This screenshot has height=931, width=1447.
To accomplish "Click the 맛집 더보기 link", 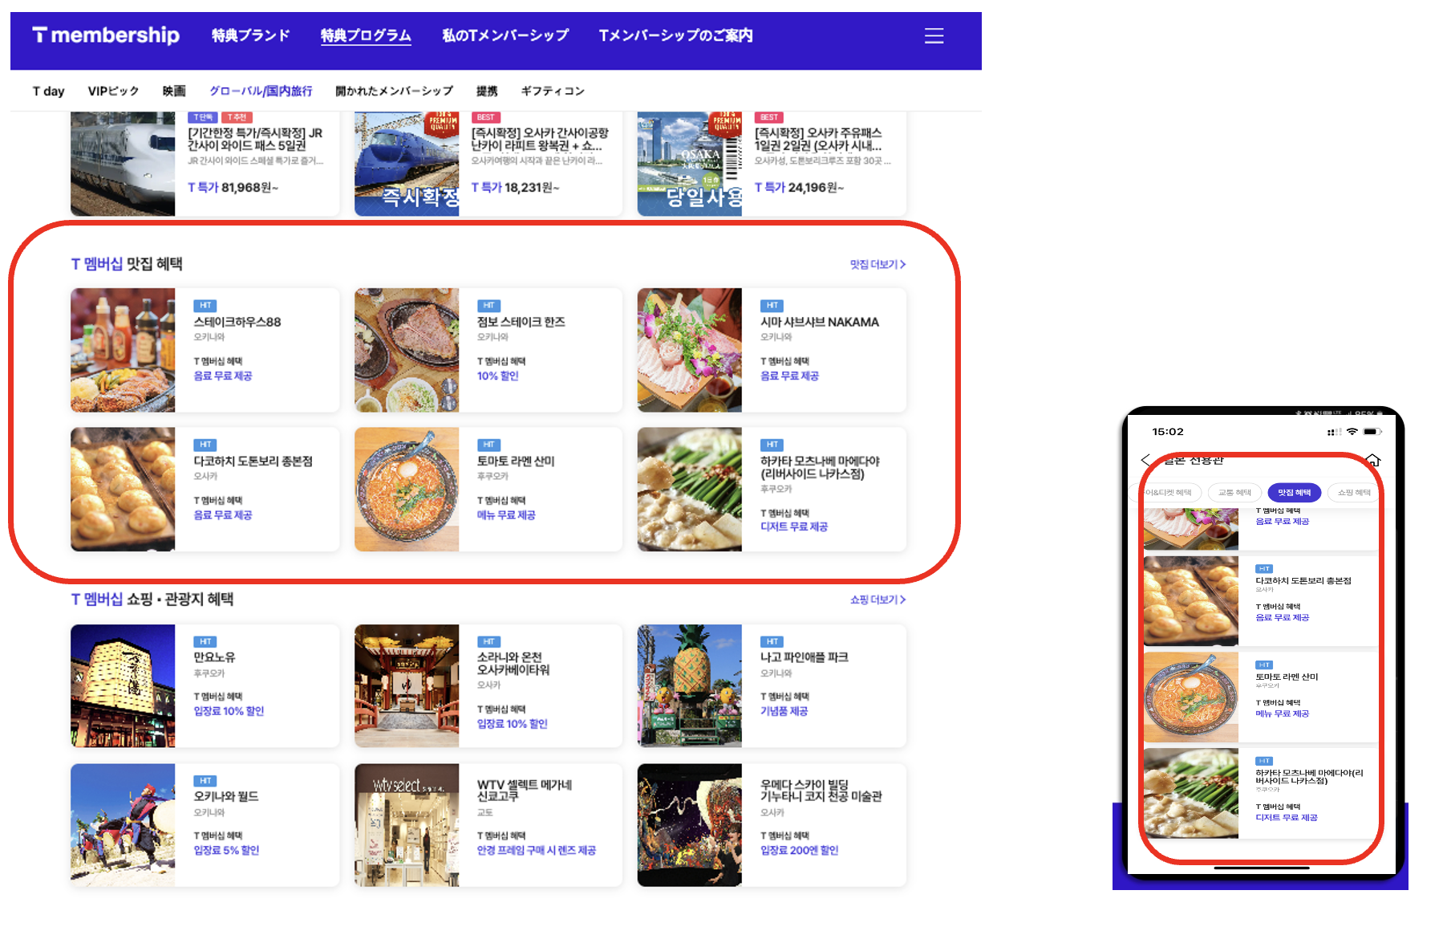I will tap(878, 264).
